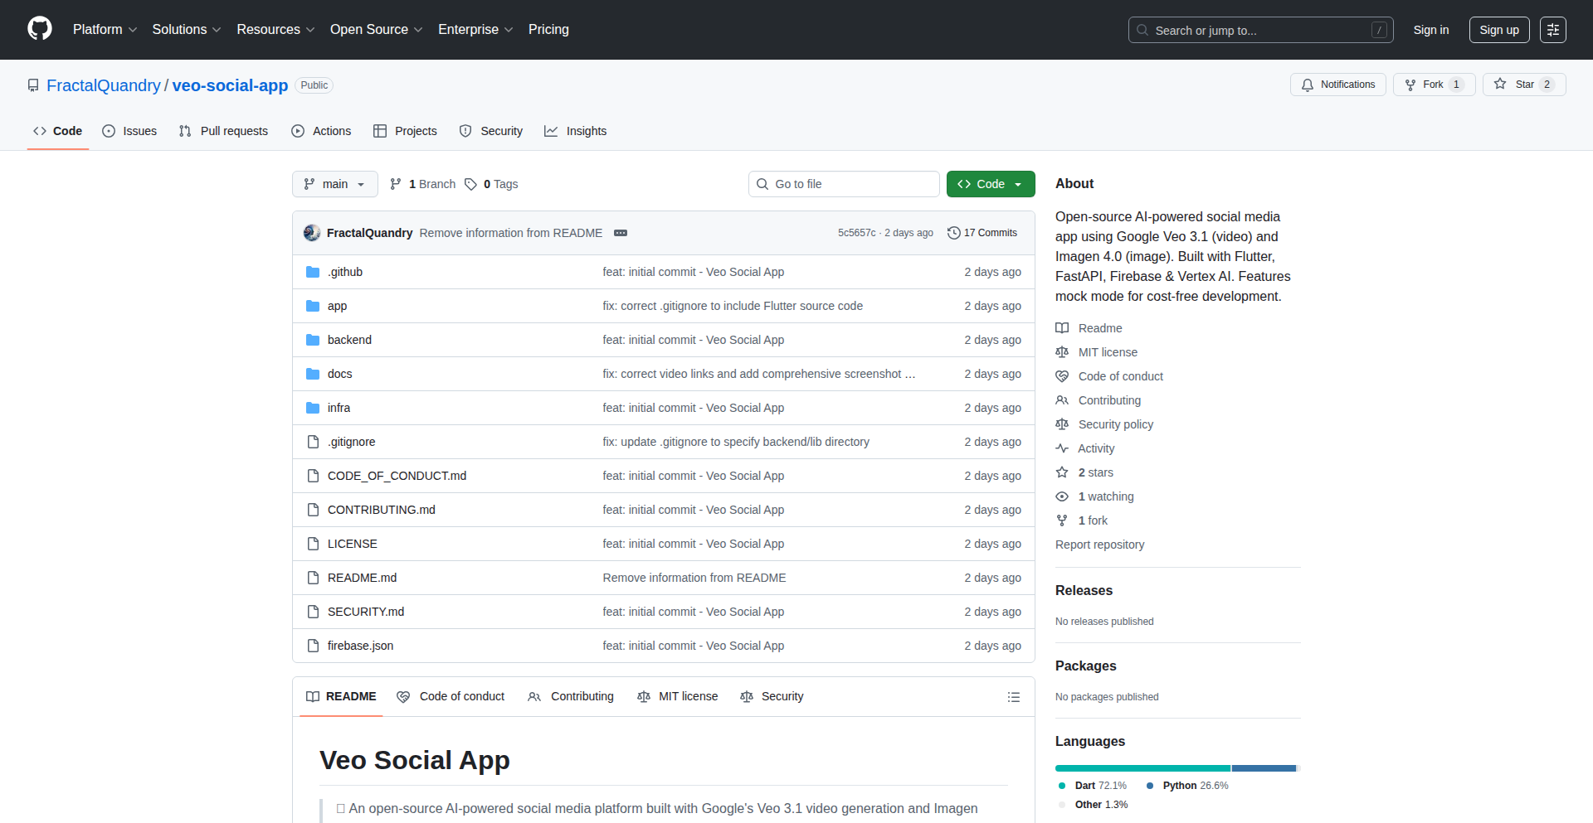1593x823 pixels.
Task: Open the README outline list icon
Action: [x=1013, y=697]
